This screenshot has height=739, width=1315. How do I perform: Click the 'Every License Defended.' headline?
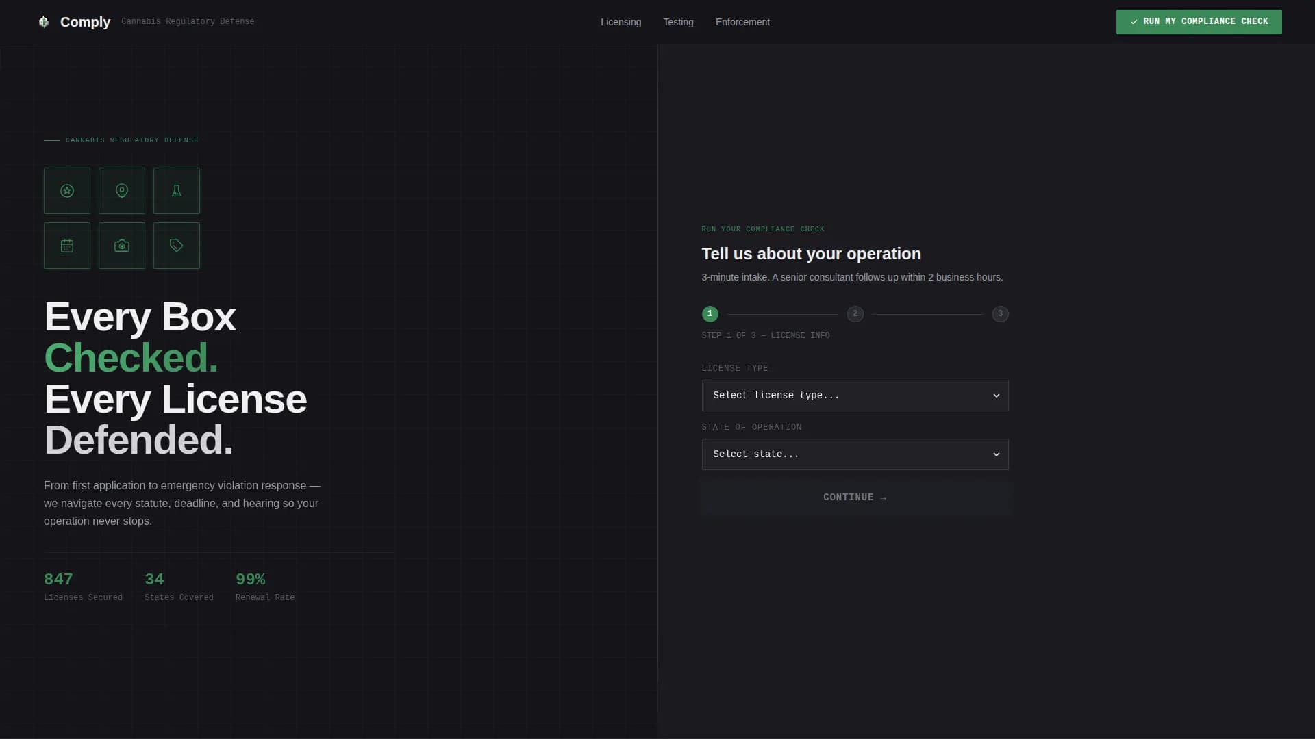coord(175,419)
